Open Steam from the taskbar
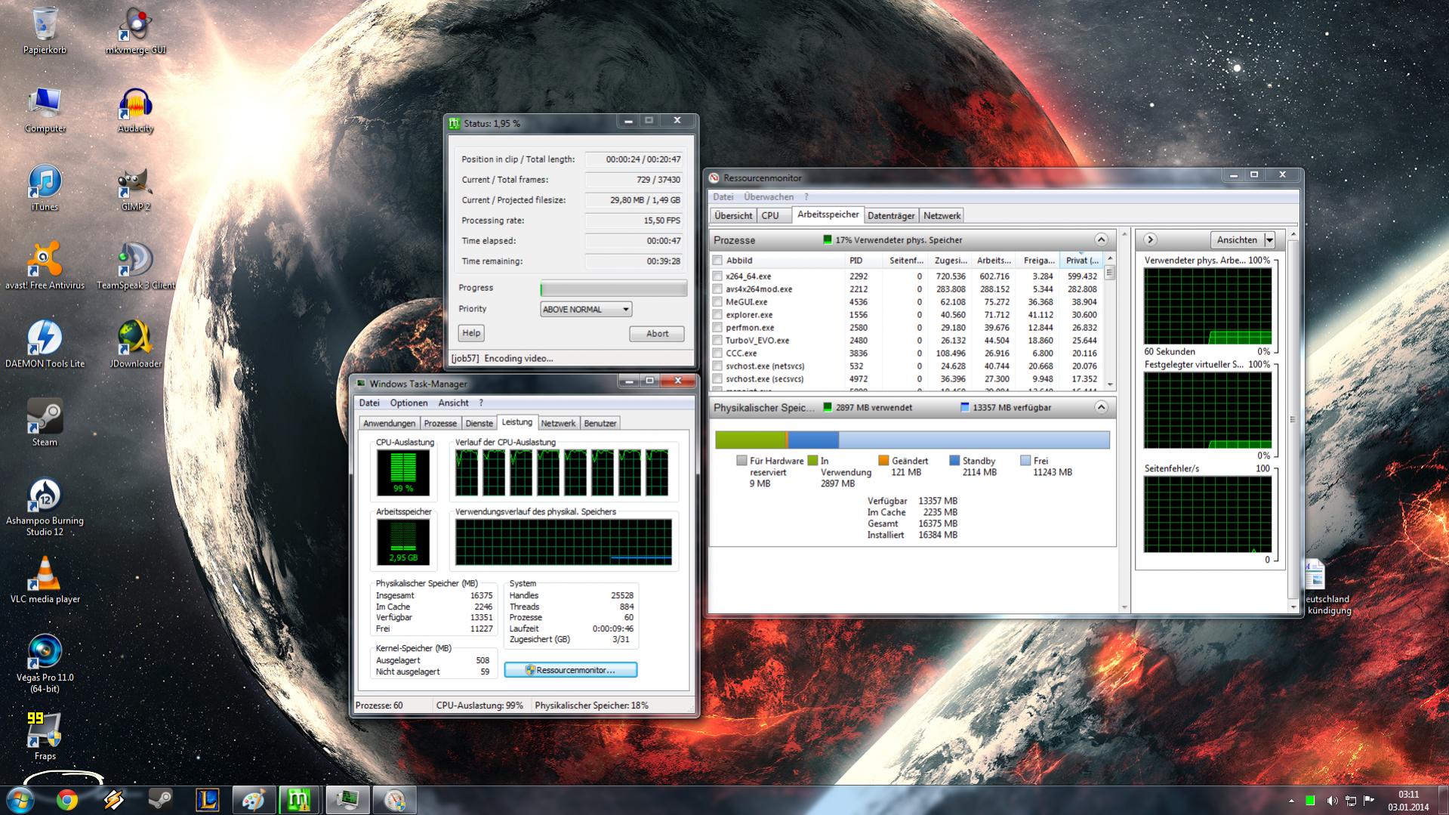Image resolution: width=1449 pixels, height=815 pixels. tap(160, 800)
